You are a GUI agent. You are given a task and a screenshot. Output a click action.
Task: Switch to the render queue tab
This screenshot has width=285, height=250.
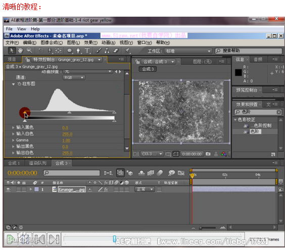coord(37,163)
